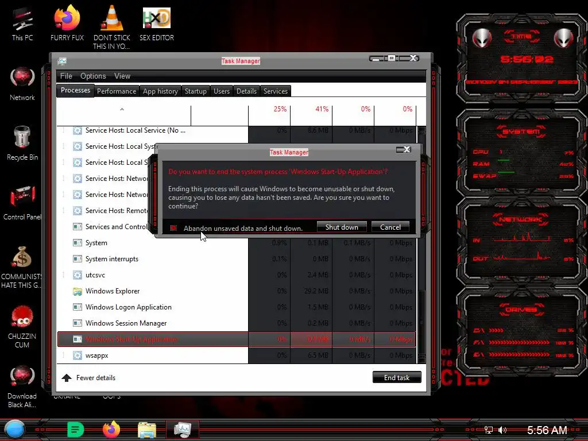
Task: Open the File menu in Task Manager
Action: tap(66, 76)
